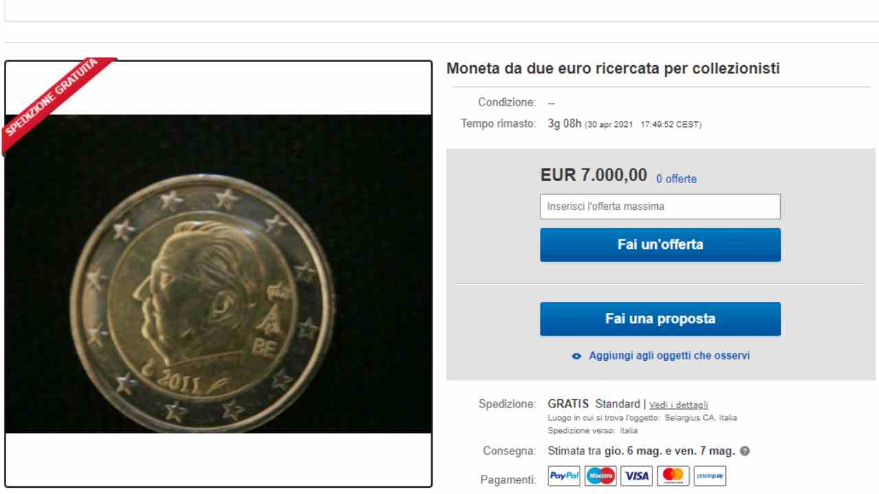
Task: Click the Fai una proposta button
Action: [x=660, y=319]
